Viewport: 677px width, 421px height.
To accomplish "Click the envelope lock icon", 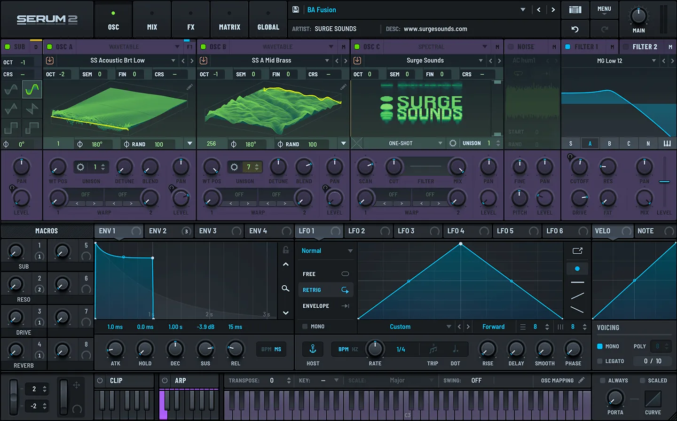I will click(285, 250).
